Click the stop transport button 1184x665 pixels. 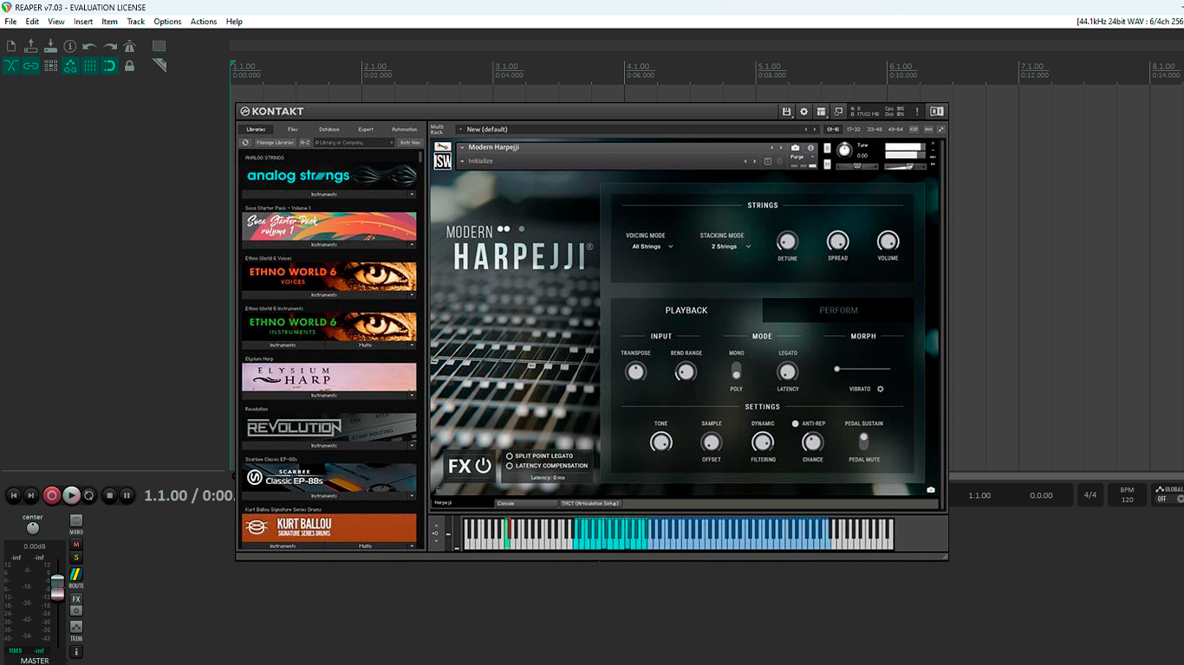[x=109, y=495]
